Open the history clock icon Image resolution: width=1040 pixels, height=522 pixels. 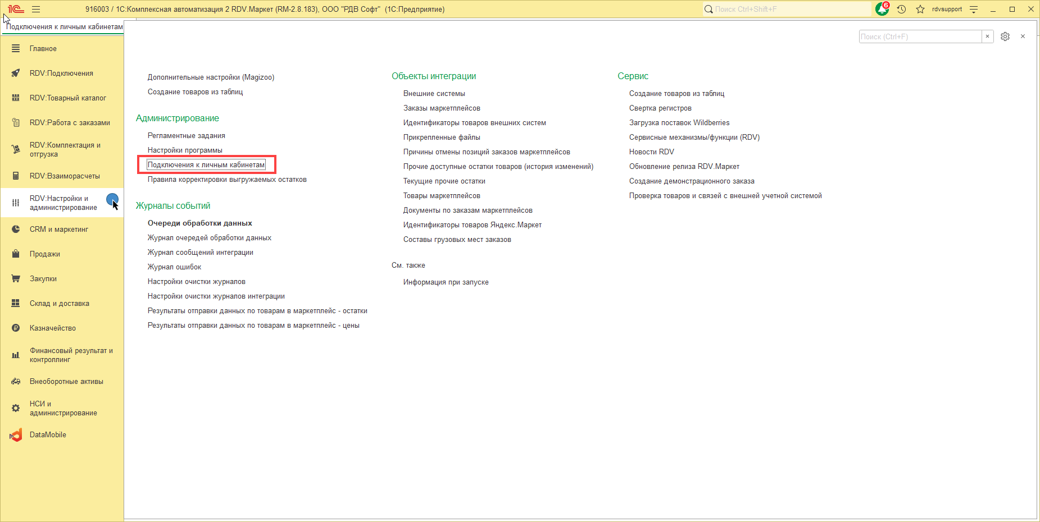pyautogui.click(x=902, y=10)
